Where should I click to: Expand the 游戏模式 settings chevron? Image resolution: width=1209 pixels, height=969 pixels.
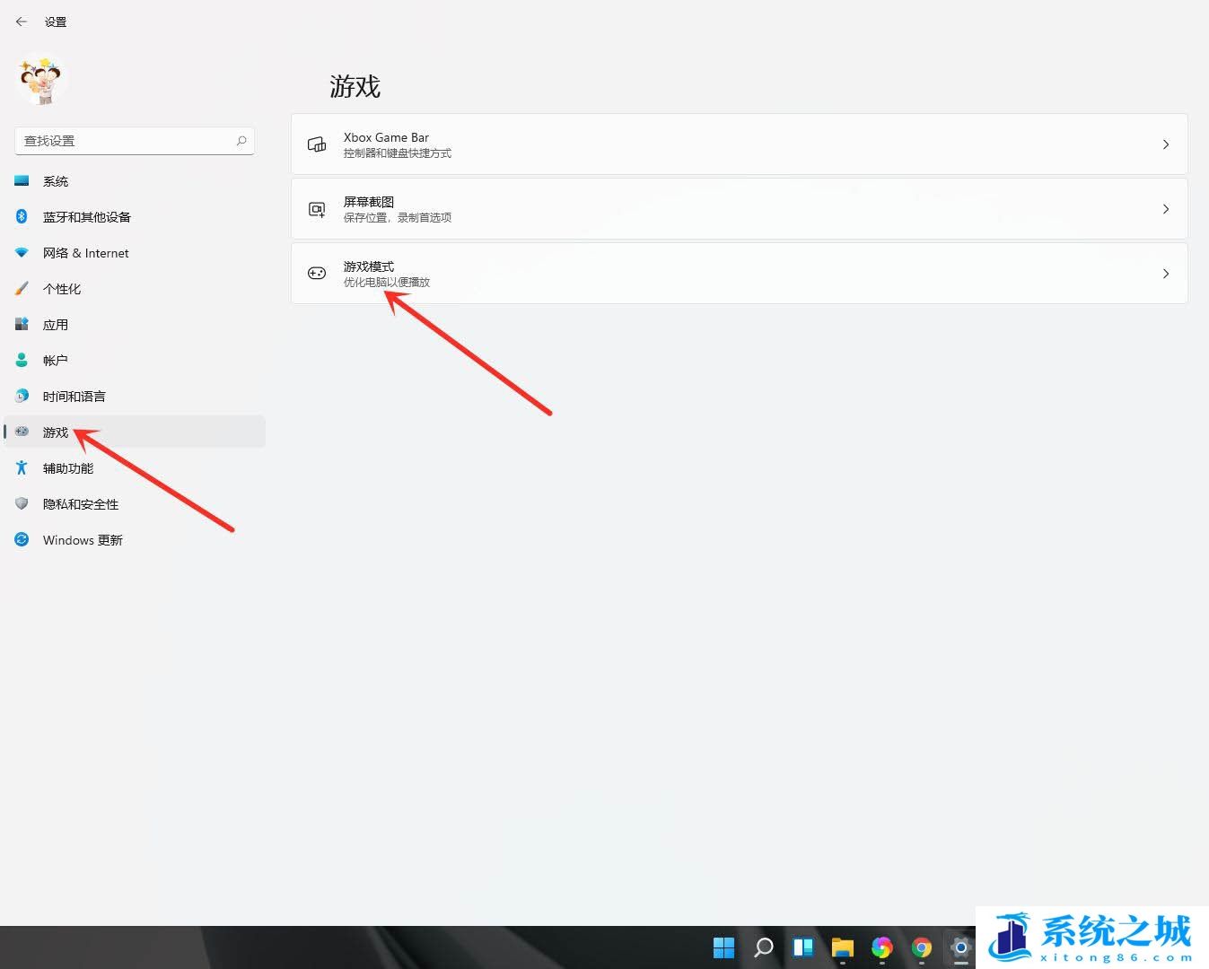pos(1165,273)
